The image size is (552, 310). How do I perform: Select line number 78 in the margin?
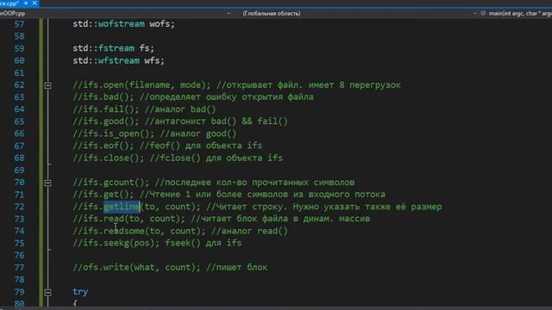19,279
